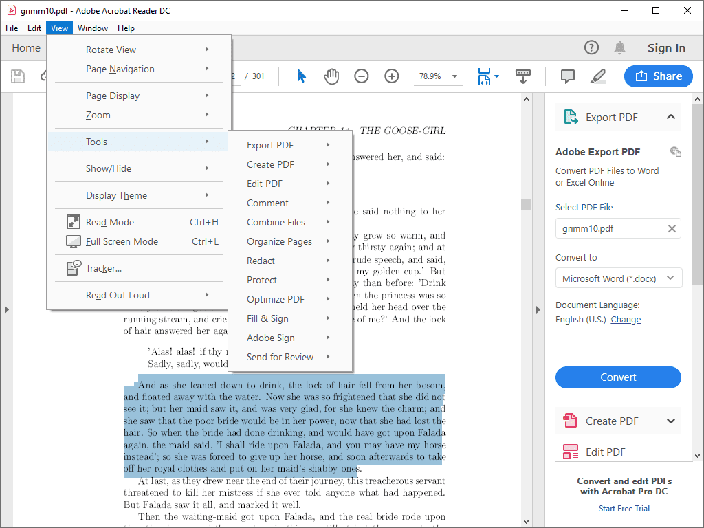Click the zoom percentage field 78.9%
This screenshot has height=528, width=704.
click(x=430, y=76)
